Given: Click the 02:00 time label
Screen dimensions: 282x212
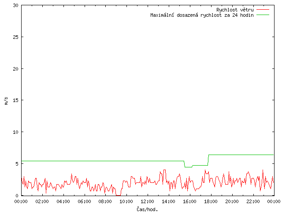Looking at the screenshot, I should coord(42,201).
